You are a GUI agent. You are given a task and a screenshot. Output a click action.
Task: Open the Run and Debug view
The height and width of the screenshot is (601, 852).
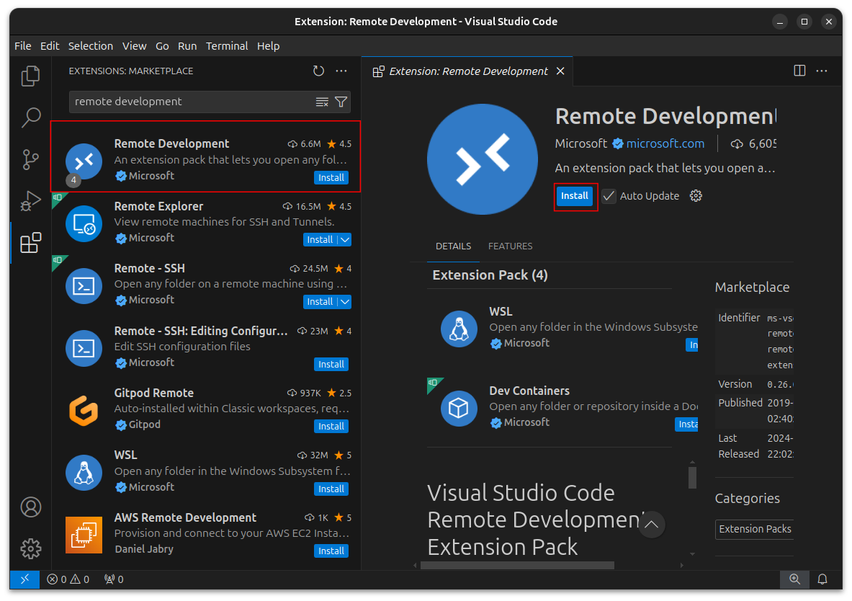tap(30, 201)
